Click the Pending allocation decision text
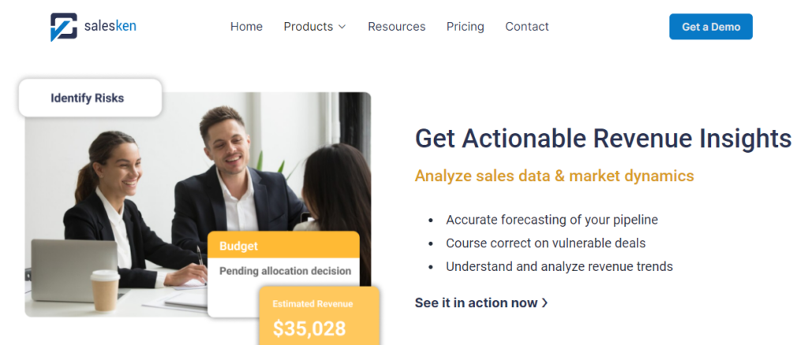The image size is (808, 345). tap(285, 271)
